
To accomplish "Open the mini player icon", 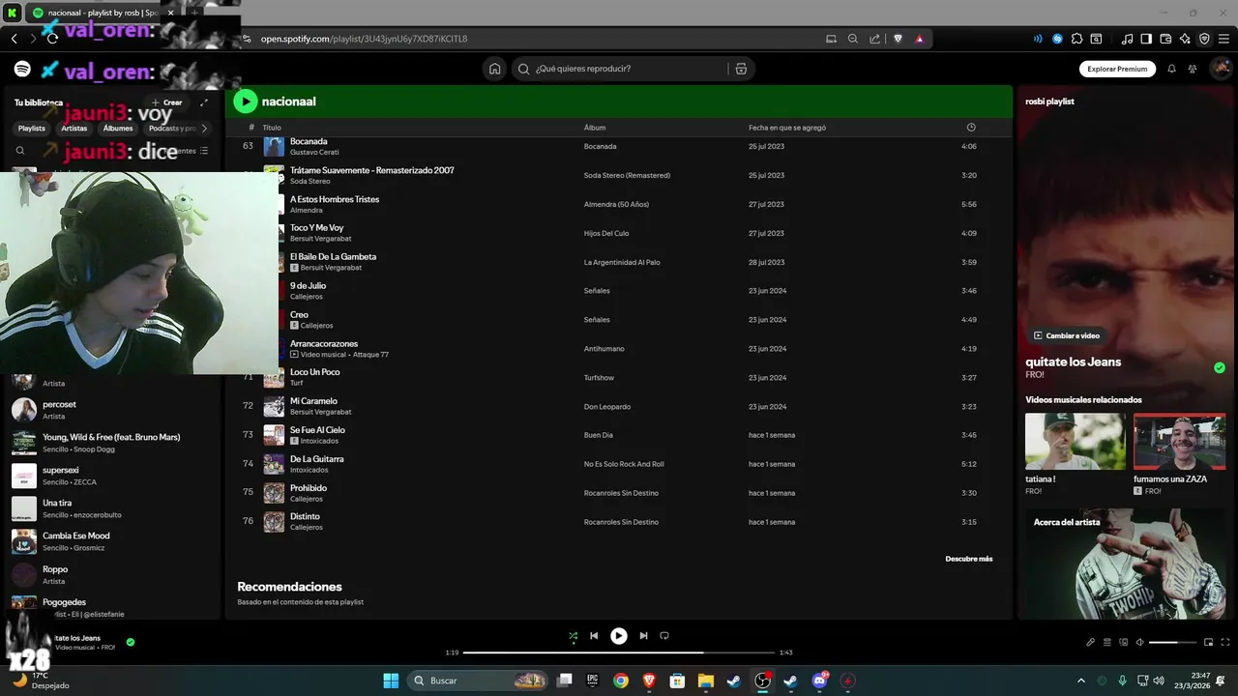I will 1208,643.
